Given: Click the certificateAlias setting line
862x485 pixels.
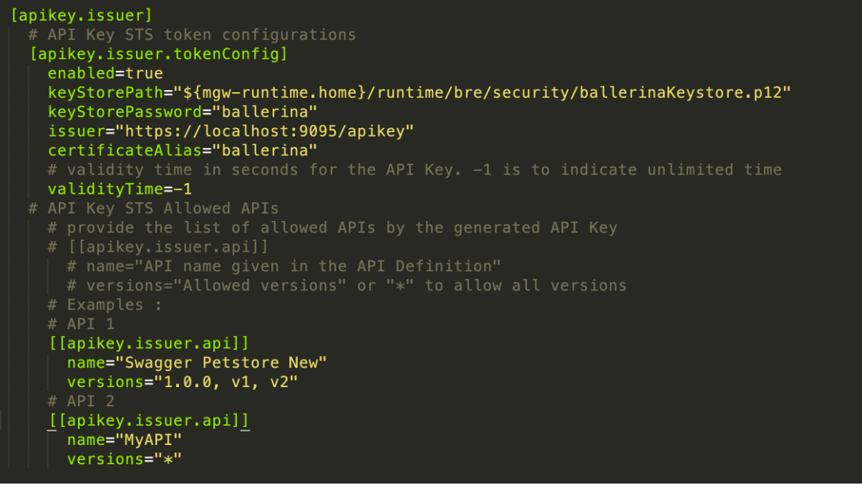Looking at the screenshot, I should pyautogui.click(x=182, y=150).
